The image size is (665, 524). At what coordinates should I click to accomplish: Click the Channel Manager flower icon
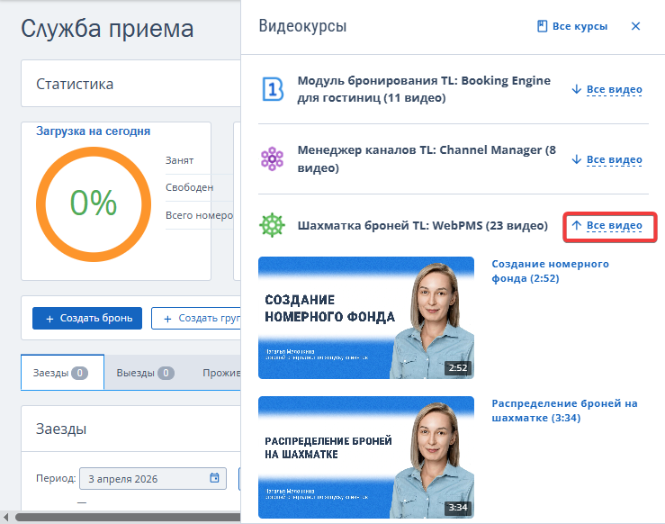(272, 159)
